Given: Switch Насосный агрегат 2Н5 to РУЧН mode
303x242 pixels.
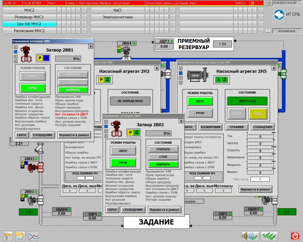Looking at the screenshot, I should pos(200,113).
